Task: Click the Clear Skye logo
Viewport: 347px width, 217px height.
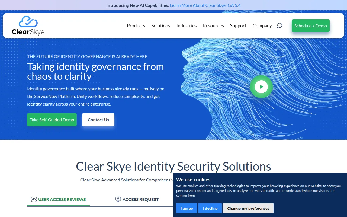Action: pyautogui.click(x=28, y=25)
